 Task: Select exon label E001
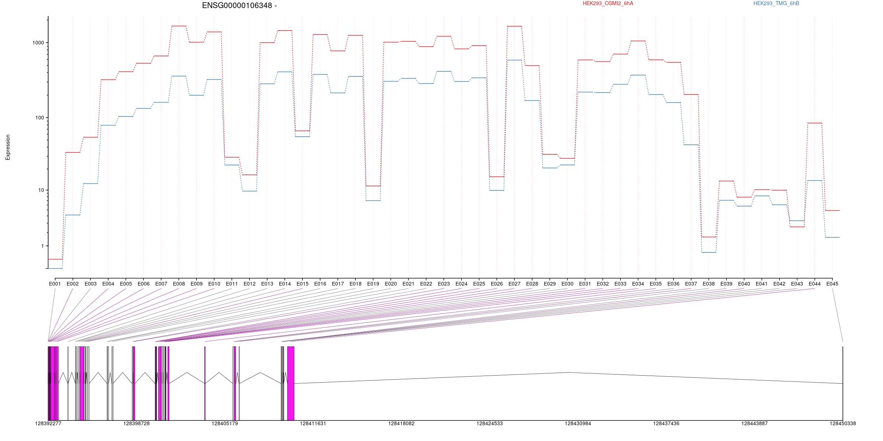[x=55, y=284]
